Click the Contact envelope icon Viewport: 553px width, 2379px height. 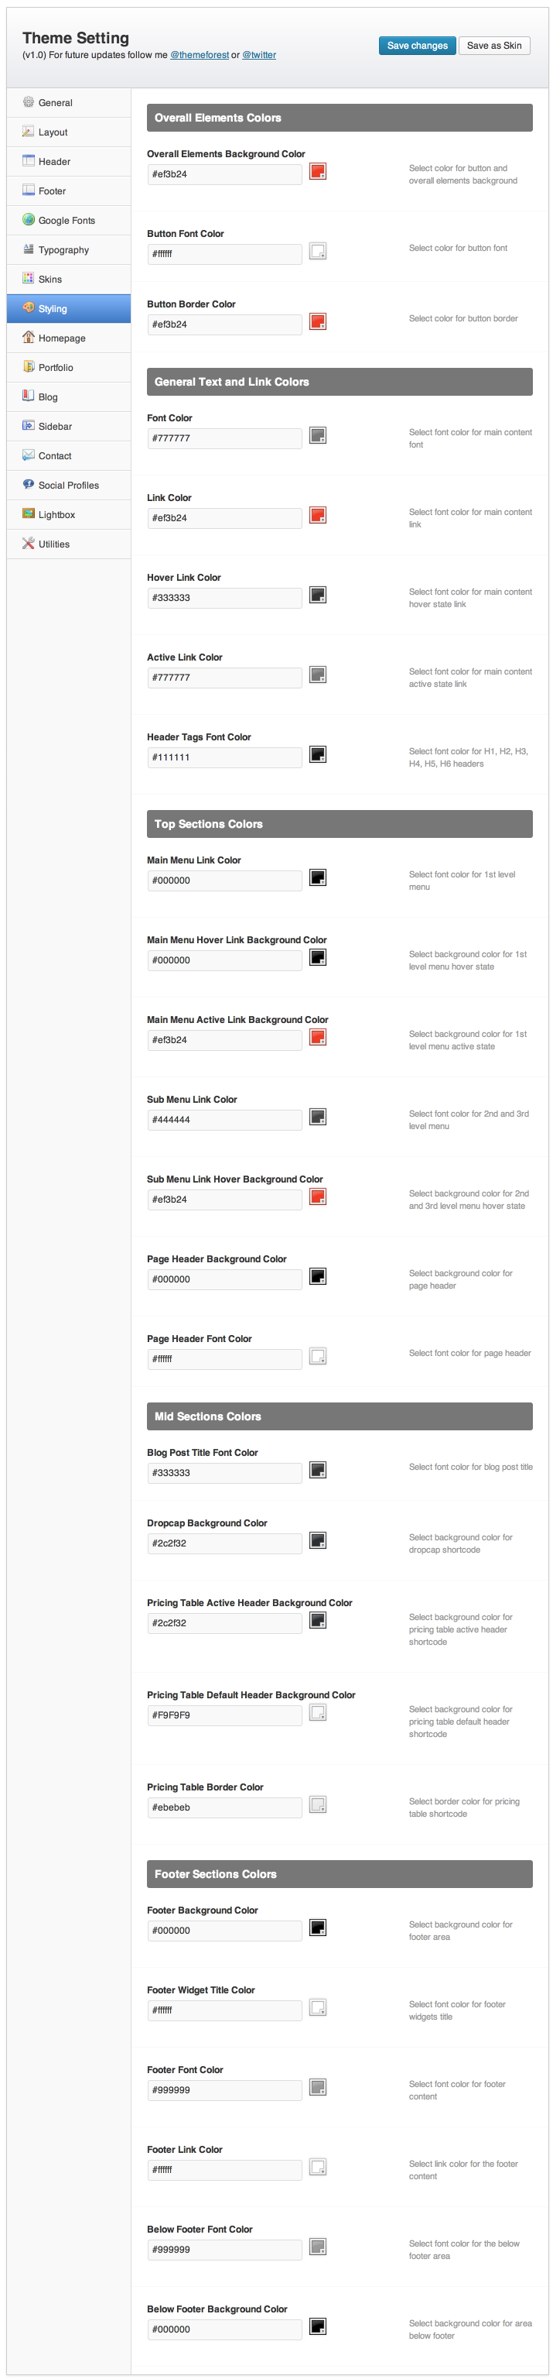29,455
